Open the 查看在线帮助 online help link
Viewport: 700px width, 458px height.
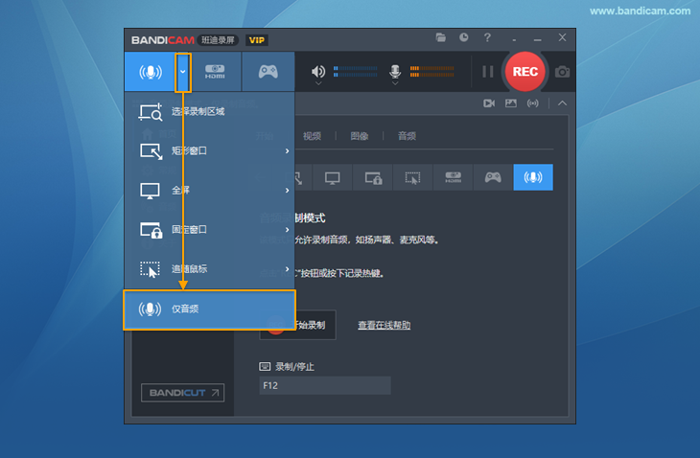coord(384,325)
